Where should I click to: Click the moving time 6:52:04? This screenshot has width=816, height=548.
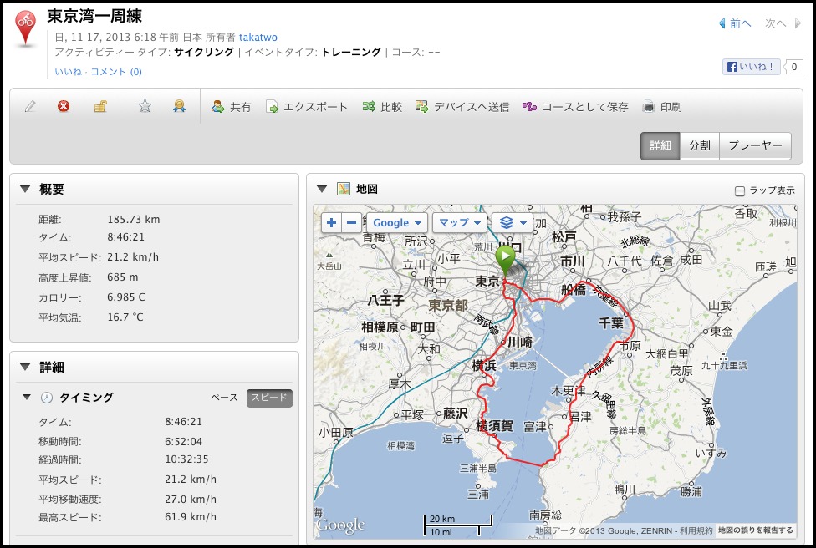click(183, 442)
